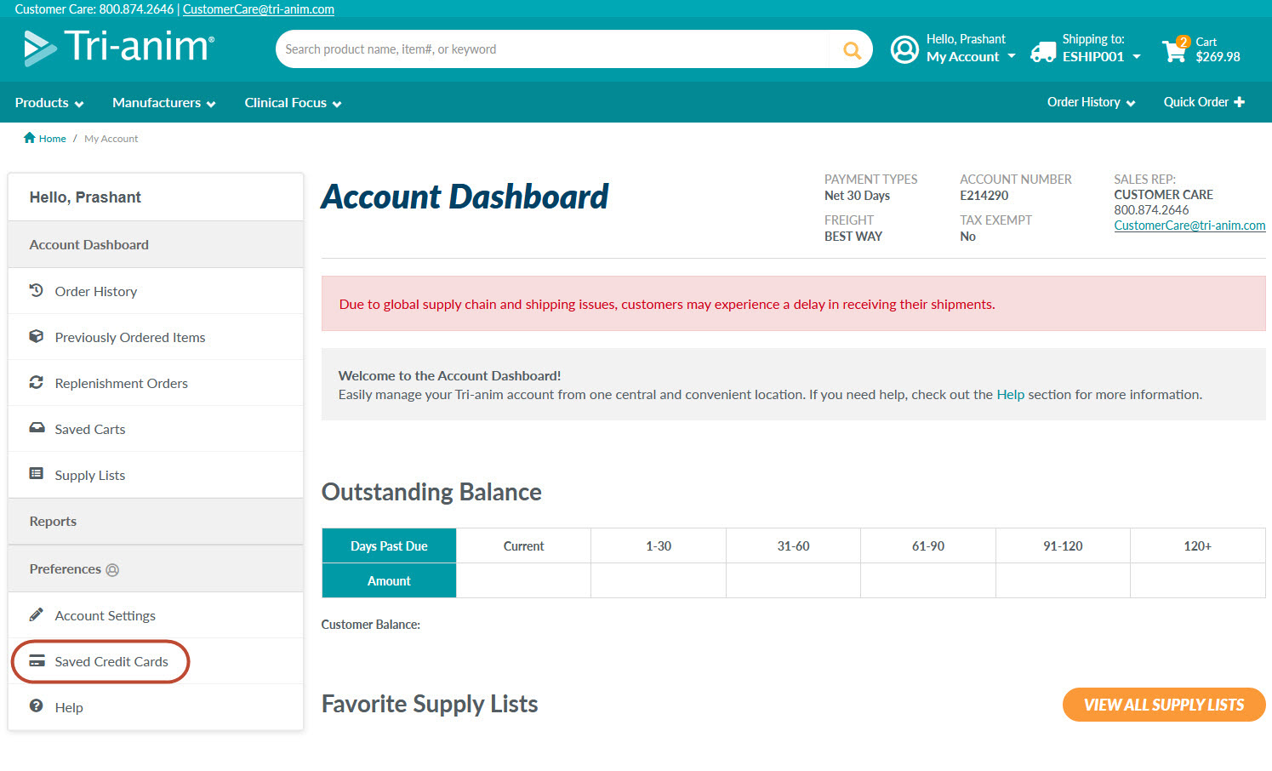This screenshot has height=771, width=1272.
Task: Open the shopping cart icon
Action: [x=1175, y=50]
